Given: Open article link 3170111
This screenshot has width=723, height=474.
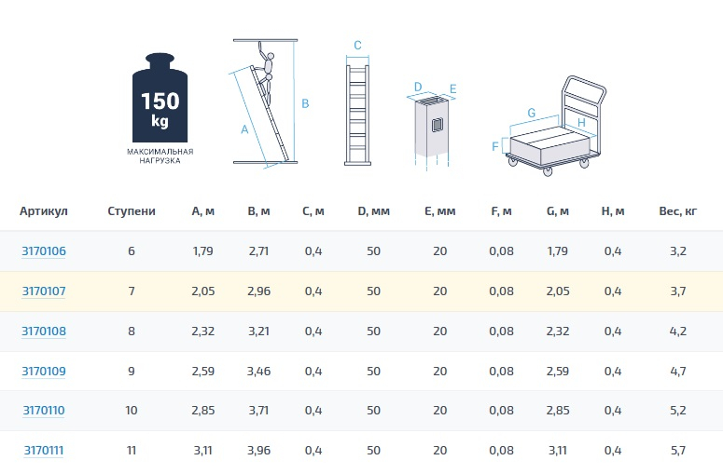Looking at the screenshot, I should click(x=44, y=451).
